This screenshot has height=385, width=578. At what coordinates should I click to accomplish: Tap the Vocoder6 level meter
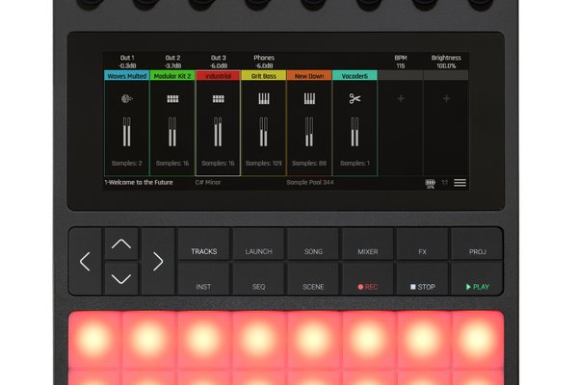(355, 132)
